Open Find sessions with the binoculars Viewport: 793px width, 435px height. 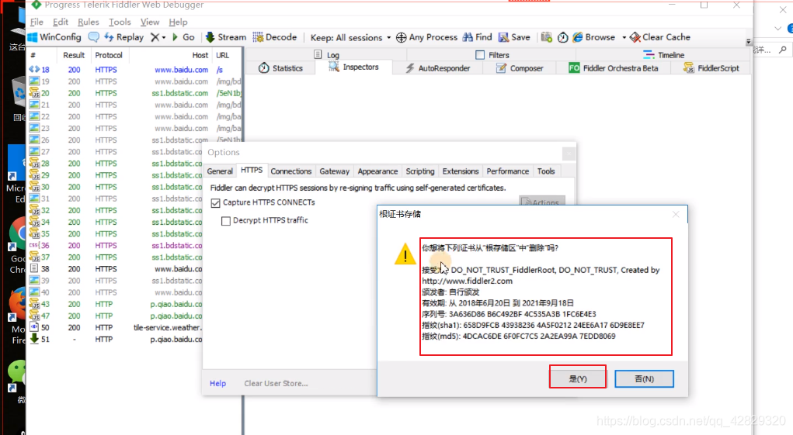(478, 37)
